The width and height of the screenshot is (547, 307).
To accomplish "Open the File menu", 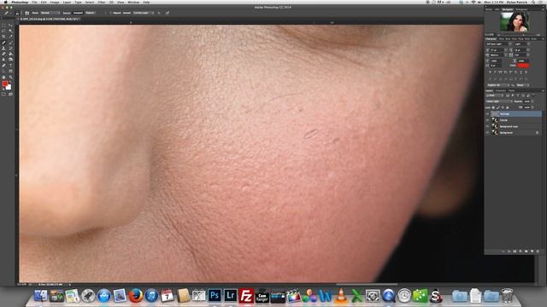I will point(34,2).
